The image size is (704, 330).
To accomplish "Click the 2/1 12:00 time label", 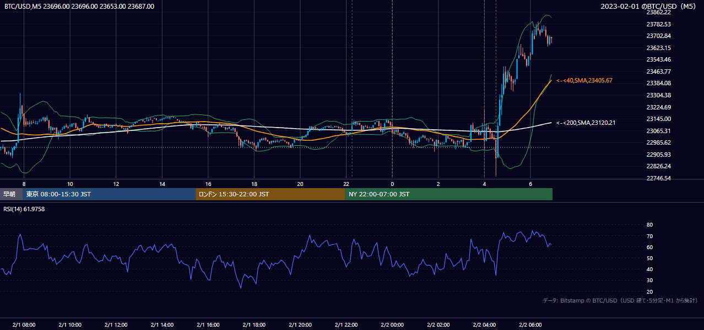I will click(x=116, y=324).
